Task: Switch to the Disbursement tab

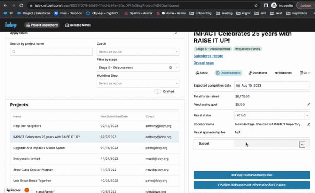Action: pos(228,73)
